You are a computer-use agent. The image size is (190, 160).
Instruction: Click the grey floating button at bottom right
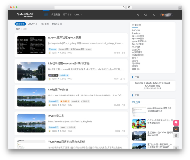(x=176, y=147)
